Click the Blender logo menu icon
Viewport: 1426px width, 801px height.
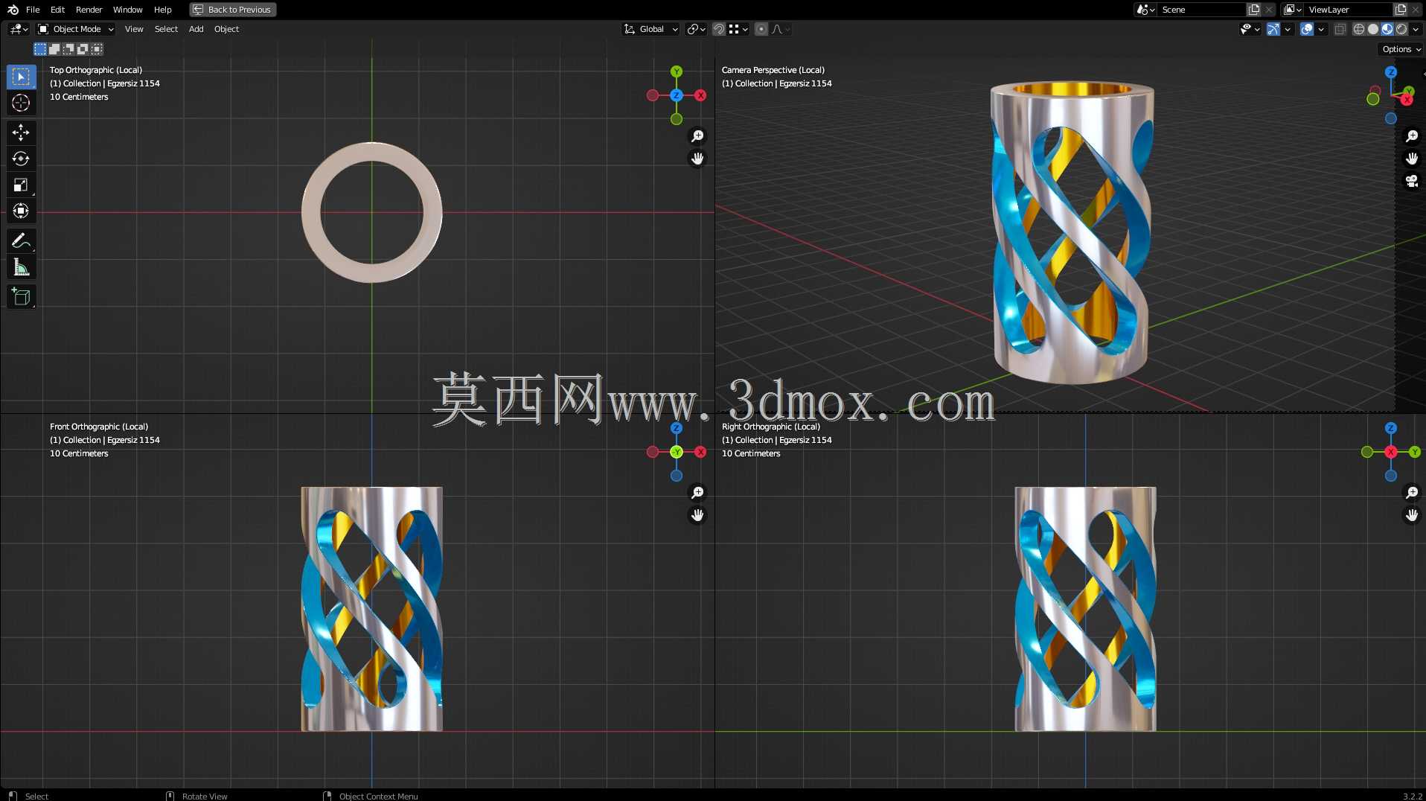click(13, 10)
